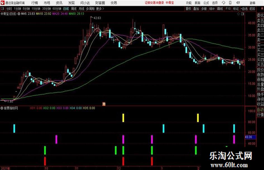
Task: Click the red R button at top right
Action: coord(262,8)
